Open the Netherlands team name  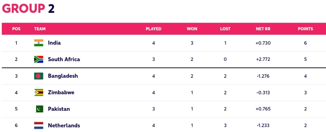point(64,125)
